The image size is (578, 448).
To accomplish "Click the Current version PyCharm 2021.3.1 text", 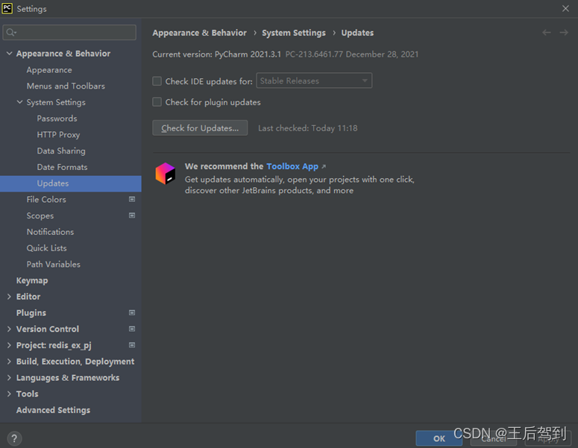I will coord(216,54).
